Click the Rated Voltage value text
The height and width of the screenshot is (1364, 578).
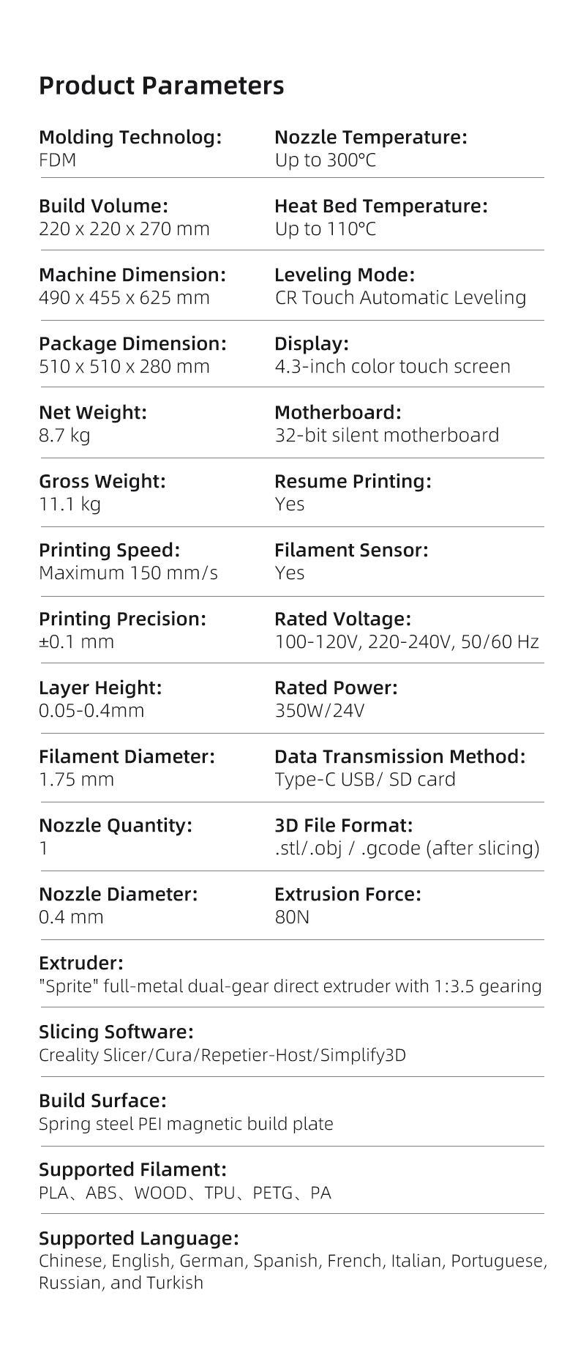coord(407,641)
